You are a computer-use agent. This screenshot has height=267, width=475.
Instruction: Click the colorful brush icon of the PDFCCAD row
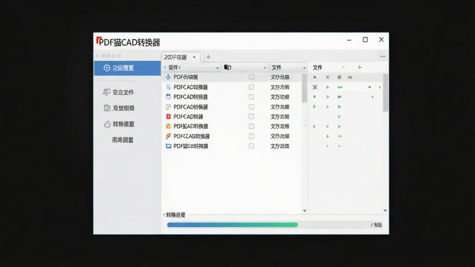pos(168,136)
